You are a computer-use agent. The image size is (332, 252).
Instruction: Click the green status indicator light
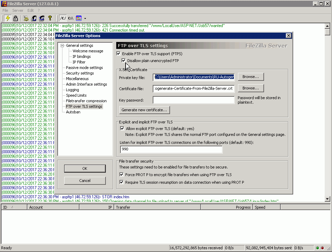pyautogui.click(x=317, y=248)
